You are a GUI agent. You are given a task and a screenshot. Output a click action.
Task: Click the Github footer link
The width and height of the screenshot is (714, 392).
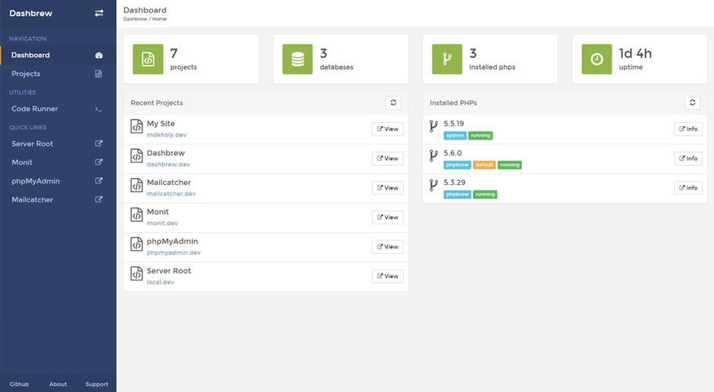[20, 384]
